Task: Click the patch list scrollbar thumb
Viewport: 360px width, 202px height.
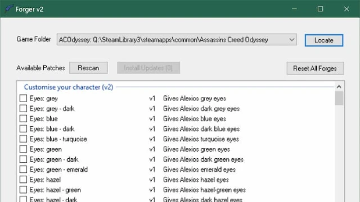Action: [339, 98]
